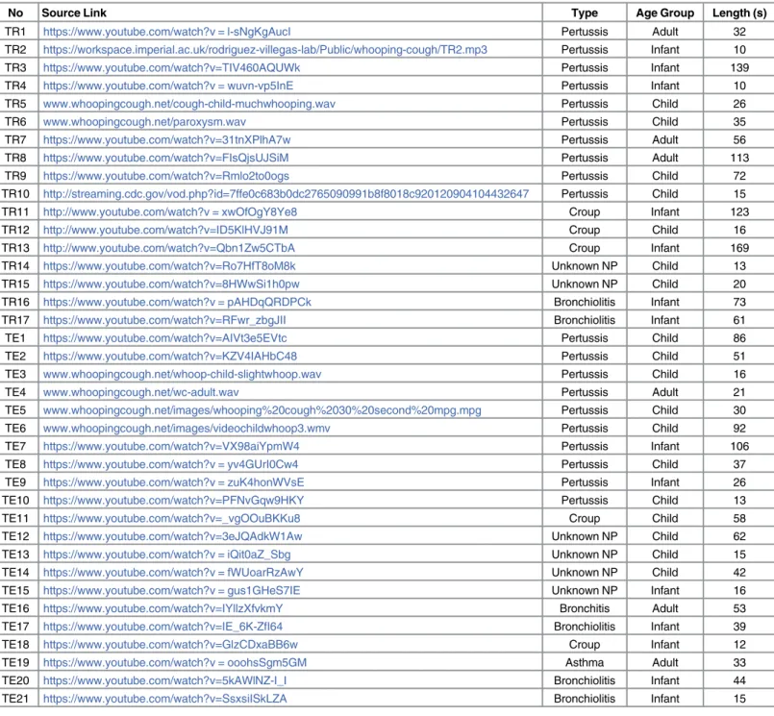
Task: Open the TR2 imperial.ac.uk mp3 link
Action: point(265,50)
